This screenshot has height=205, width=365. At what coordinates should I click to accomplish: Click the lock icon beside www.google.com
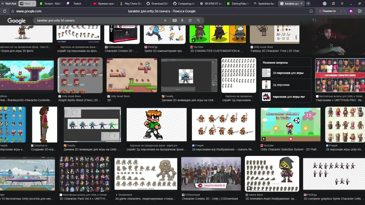tap(13, 11)
